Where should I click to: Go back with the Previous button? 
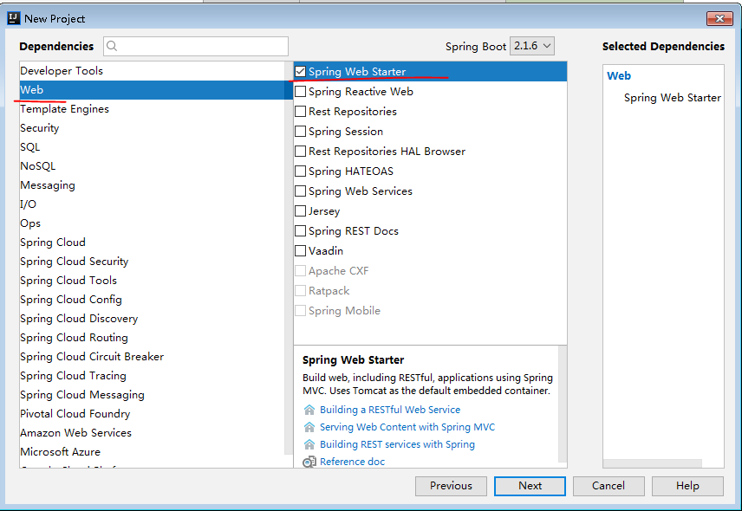pyautogui.click(x=451, y=486)
